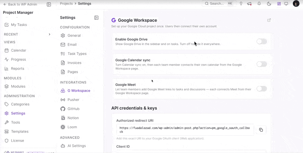Toggle Enable Google Drive switch
Viewport: 303px width, 153px height.
point(262,41)
